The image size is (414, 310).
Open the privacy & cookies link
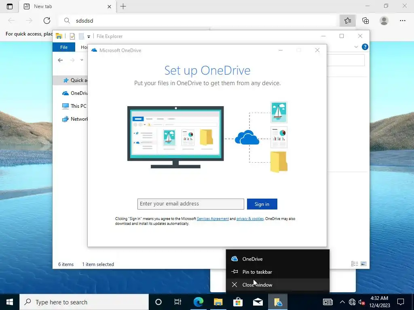(x=250, y=219)
